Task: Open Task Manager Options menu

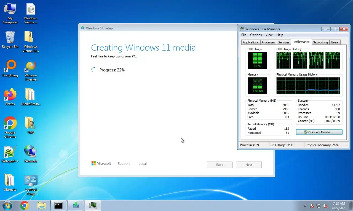Action: (256, 35)
